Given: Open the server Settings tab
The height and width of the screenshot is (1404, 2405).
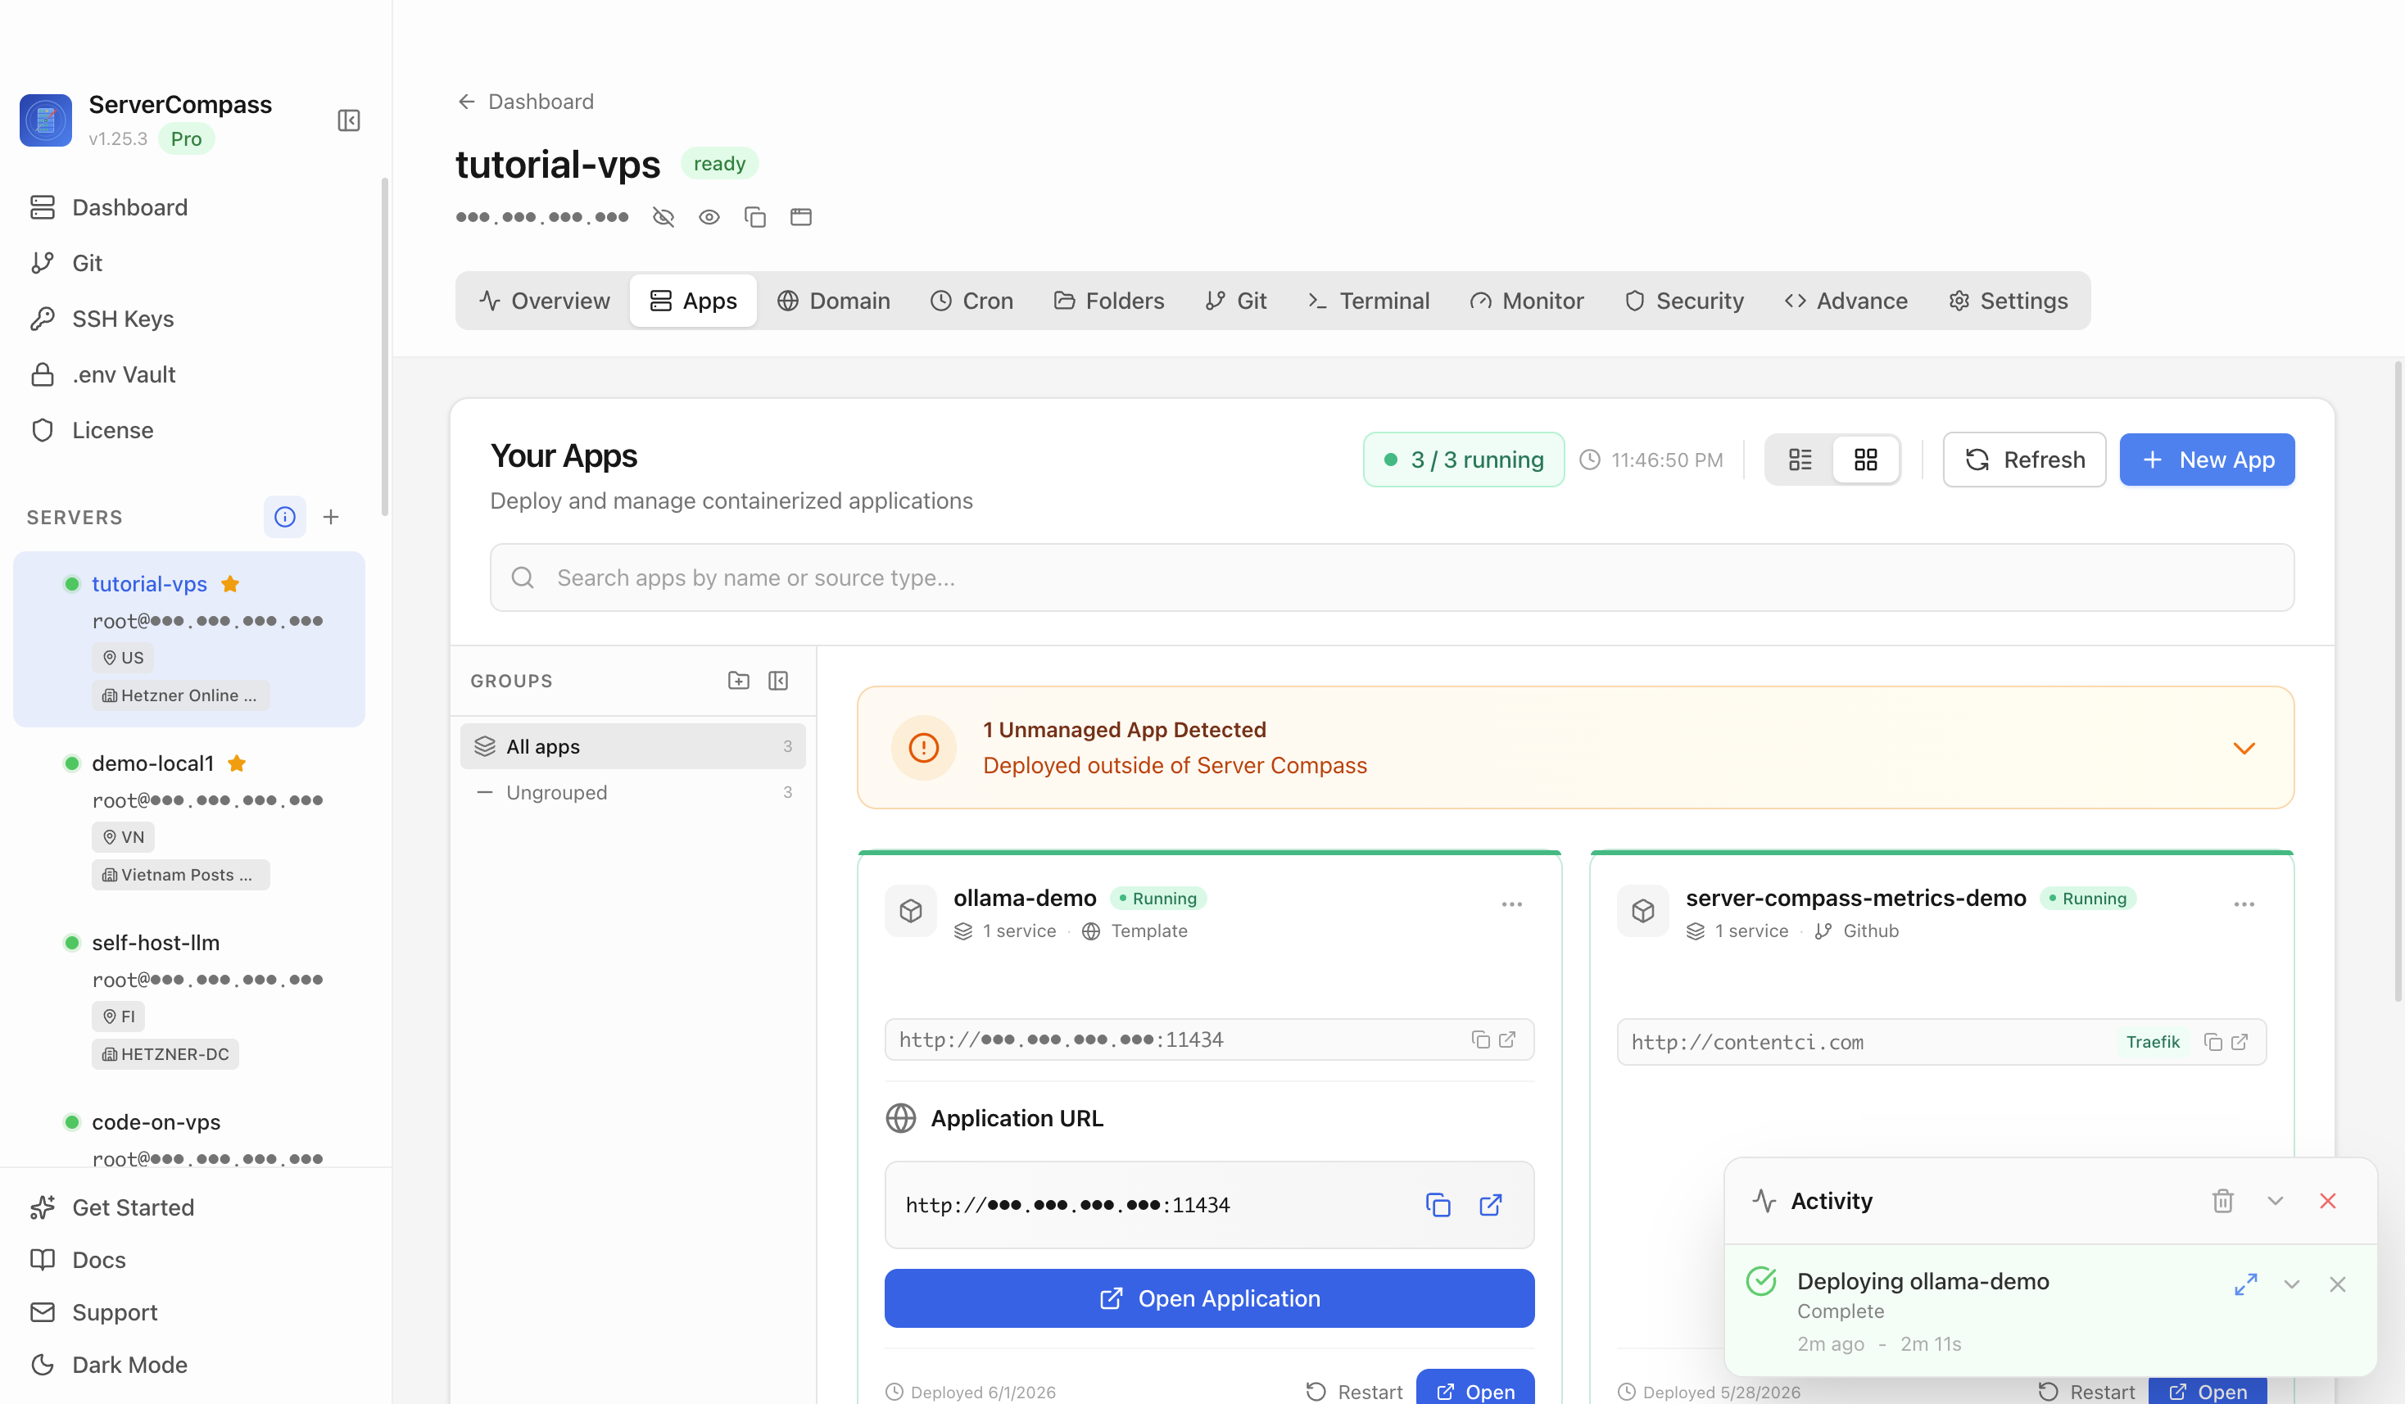Looking at the screenshot, I should (x=2008, y=301).
